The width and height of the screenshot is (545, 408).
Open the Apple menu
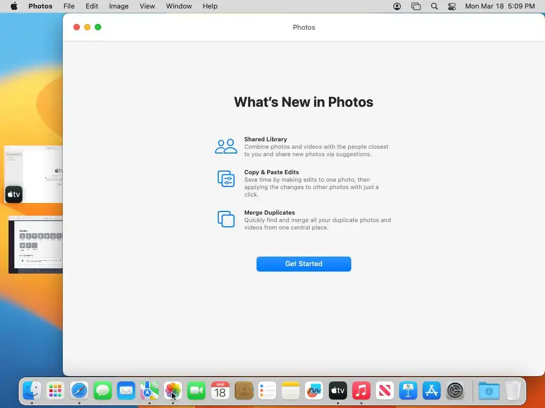(14, 6)
